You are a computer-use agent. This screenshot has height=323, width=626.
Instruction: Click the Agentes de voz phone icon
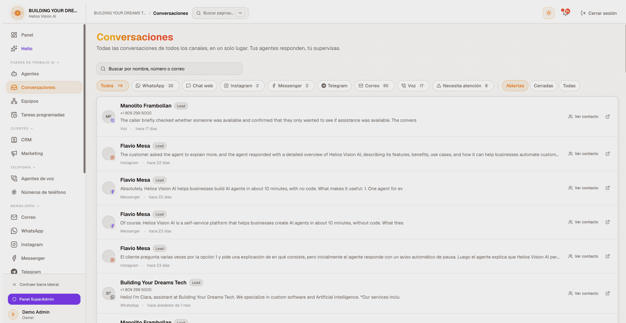(14, 178)
